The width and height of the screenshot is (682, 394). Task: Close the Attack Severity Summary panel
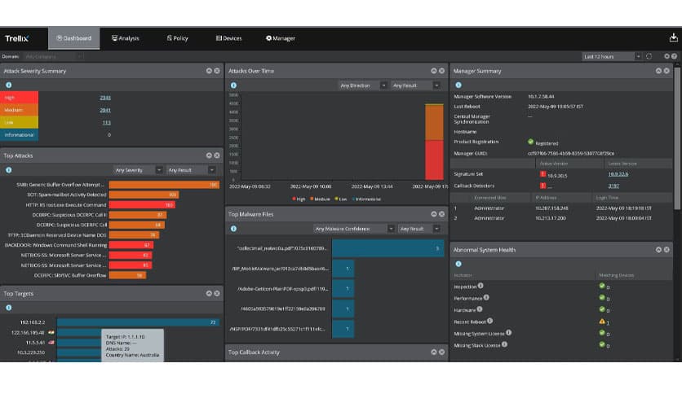(217, 71)
